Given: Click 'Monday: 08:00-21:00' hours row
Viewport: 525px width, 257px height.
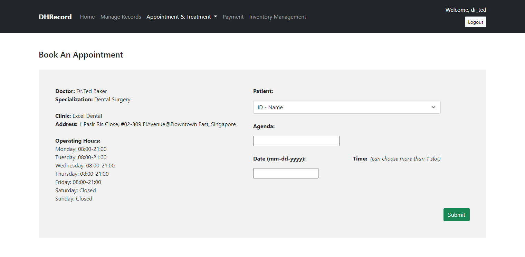Looking at the screenshot, I should (81, 149).
